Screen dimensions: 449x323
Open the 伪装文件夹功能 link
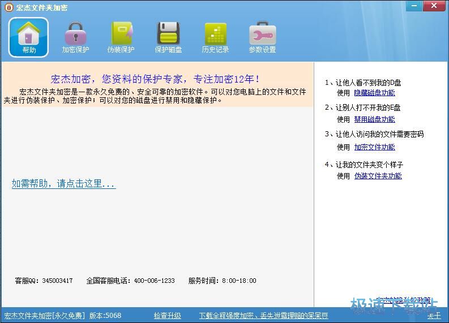click(378, 176)
